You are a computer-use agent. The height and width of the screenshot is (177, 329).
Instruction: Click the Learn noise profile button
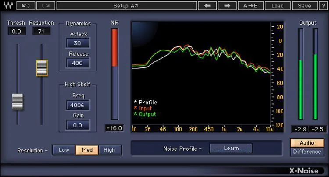coord(231,148)
